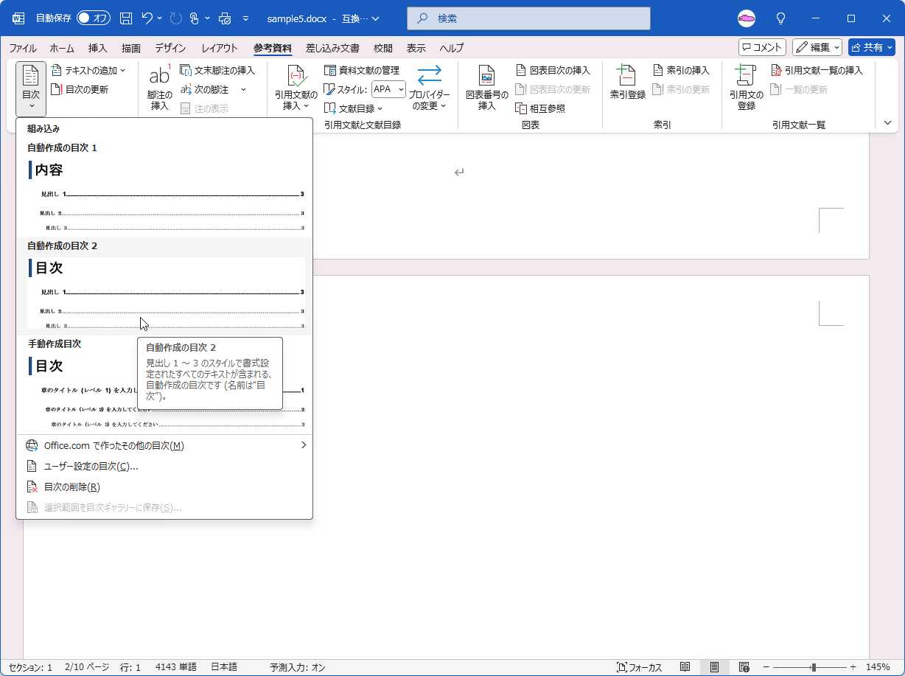
Task: Open the スタイル APA dropdown
Action: click(388, 88)
